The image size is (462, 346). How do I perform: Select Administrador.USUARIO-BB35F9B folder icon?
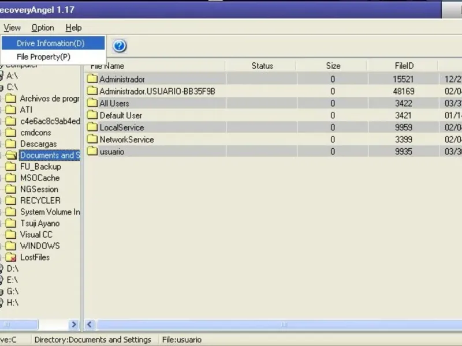92,91
